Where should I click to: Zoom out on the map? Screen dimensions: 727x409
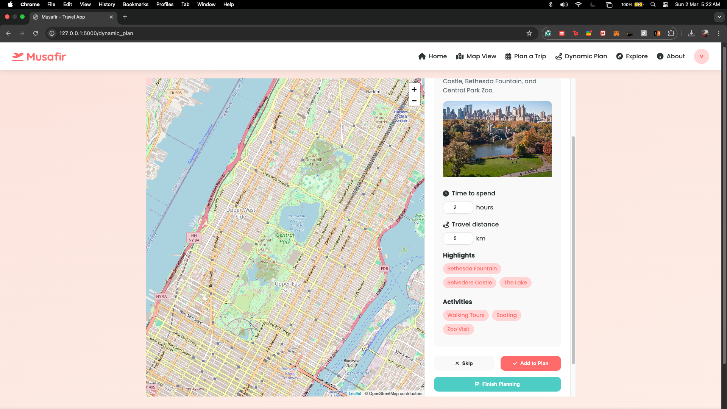[x=414, y=101]
